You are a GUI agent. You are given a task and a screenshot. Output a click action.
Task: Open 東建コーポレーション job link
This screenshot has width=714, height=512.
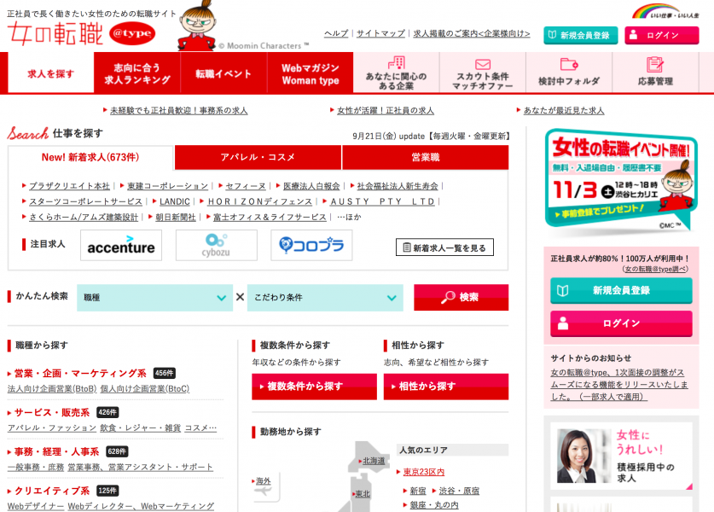pyautogui.click(x=167, y=186)
